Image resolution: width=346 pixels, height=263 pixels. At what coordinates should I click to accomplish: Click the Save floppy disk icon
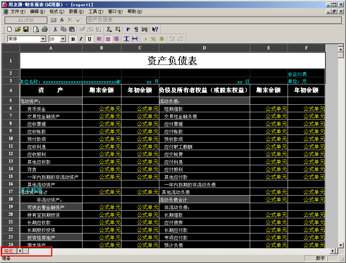26,29
